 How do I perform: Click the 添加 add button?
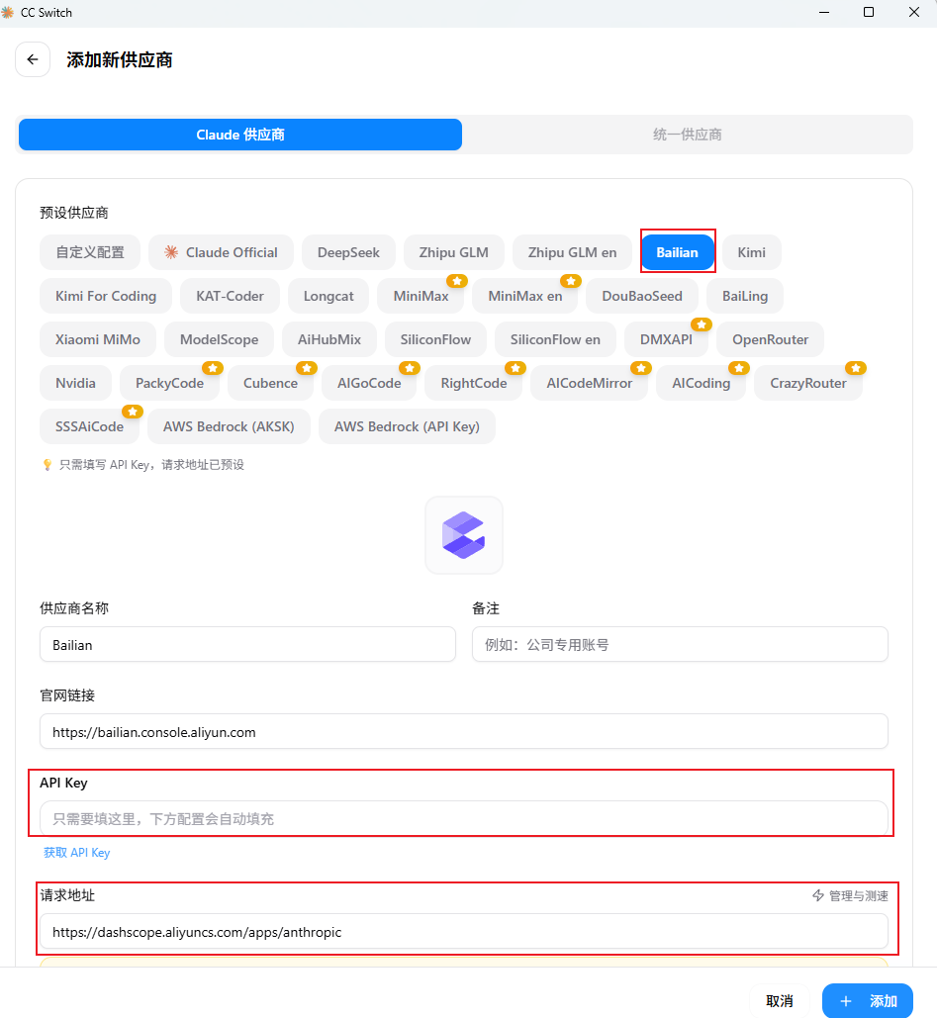point(868,1001)
